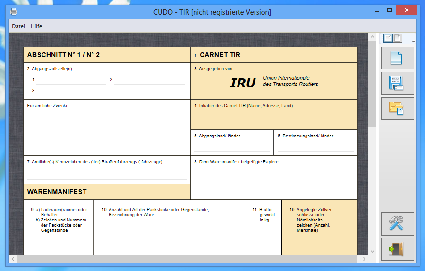Click Abgangszollstelle field number 1

click(71, 80)
